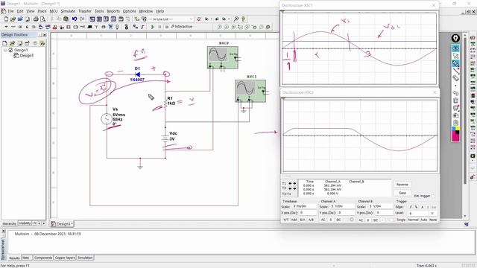
Task: Open the Options menu
Action: pos(129,11)
